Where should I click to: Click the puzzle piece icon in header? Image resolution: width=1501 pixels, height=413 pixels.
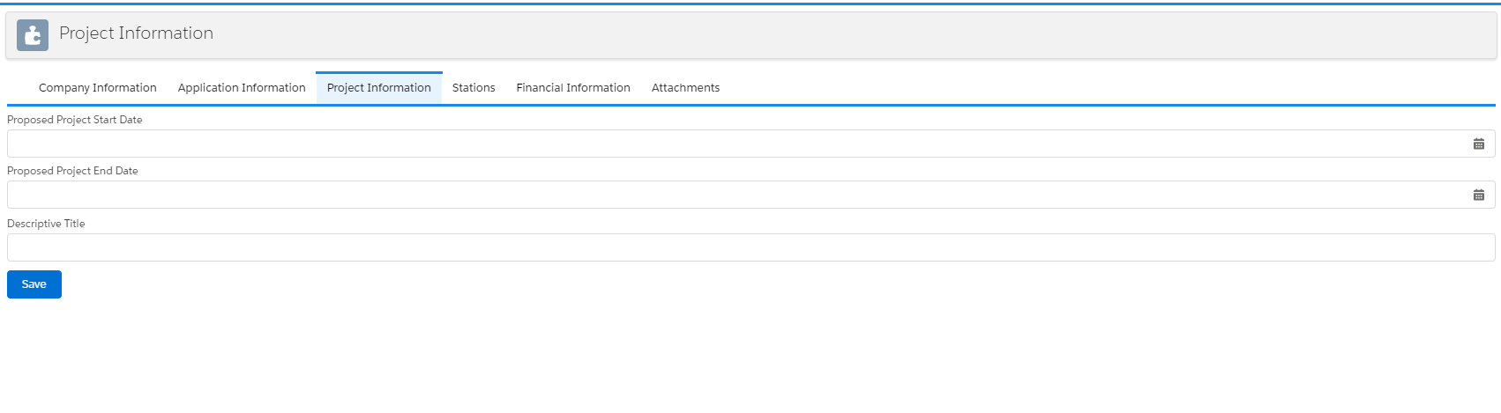[x=33, y=35]
